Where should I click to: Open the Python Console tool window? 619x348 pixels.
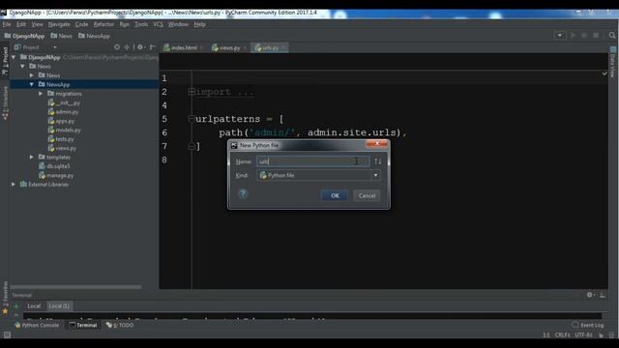(x=37, y=325)
